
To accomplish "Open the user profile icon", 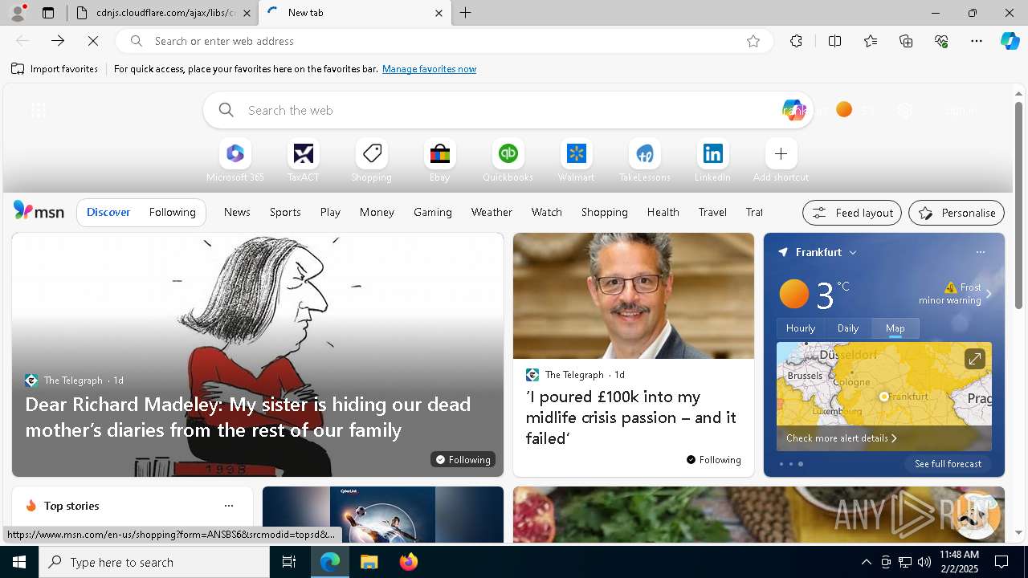I will click(x=17, y=13).
